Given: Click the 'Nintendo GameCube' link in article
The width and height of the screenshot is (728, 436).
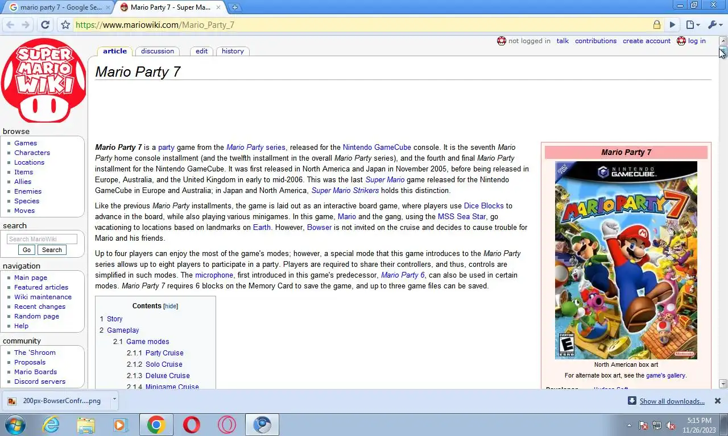Looking at the screenshot, I should click(377, 148).
